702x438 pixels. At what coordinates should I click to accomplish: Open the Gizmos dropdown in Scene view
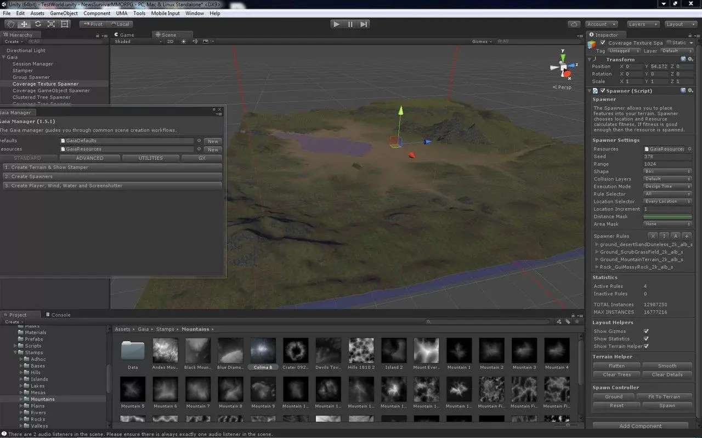tap(482, 42)
